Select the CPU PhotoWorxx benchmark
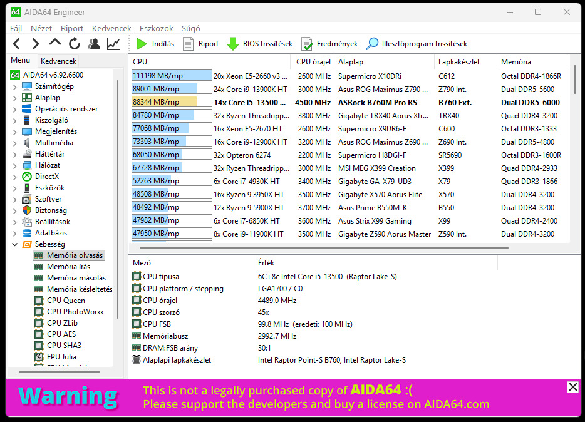The height and width of the screenshot is (422, 585). point(75,312)
